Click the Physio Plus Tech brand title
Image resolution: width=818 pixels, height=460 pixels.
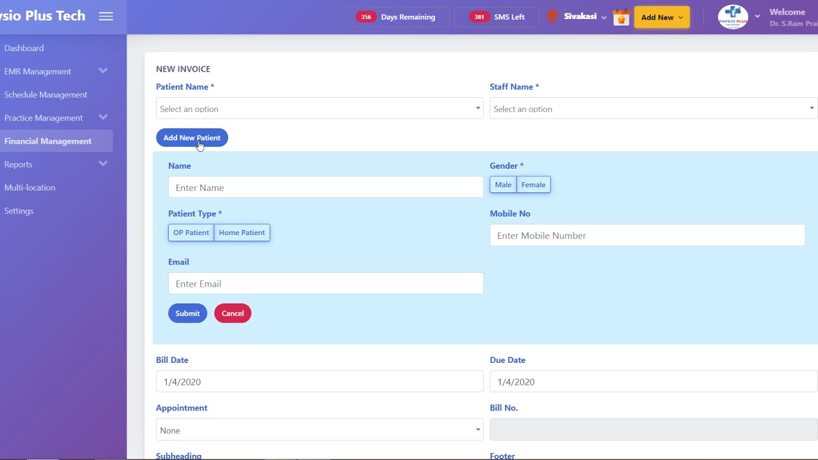pyautogui.click(x=42, y=16)
